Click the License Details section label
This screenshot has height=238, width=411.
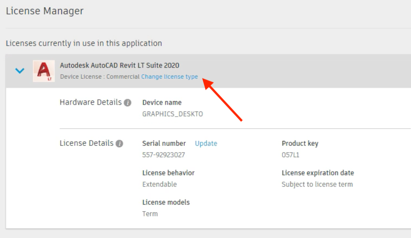coord(87,143)
